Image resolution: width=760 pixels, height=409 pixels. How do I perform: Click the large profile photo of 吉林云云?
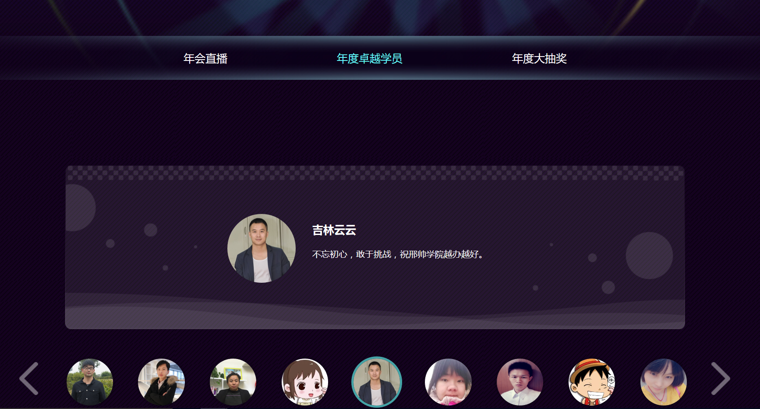click(x=262, y=248)
